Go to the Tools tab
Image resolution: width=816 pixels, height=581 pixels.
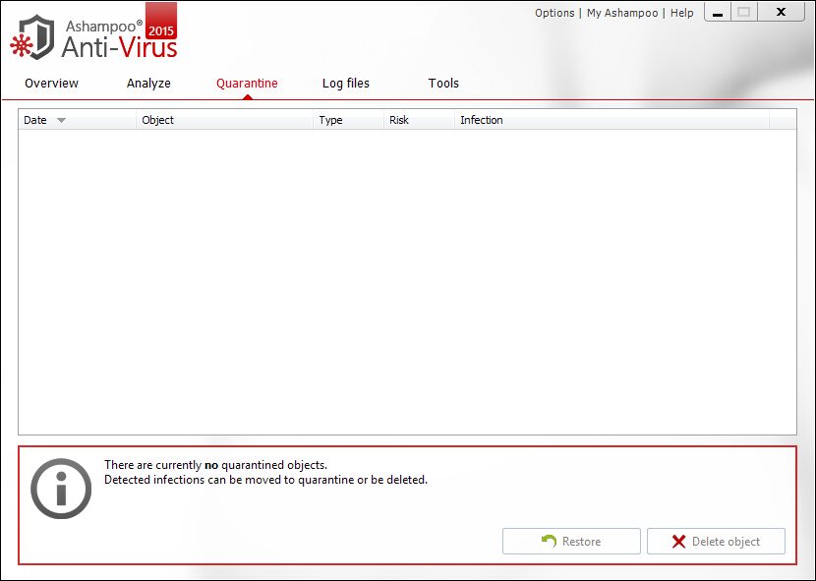[443, 84]
